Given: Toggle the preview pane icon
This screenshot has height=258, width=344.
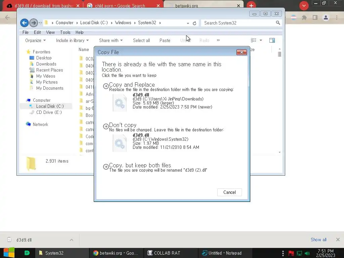Looking at the screenshot, I should click(x=272, y=40).
